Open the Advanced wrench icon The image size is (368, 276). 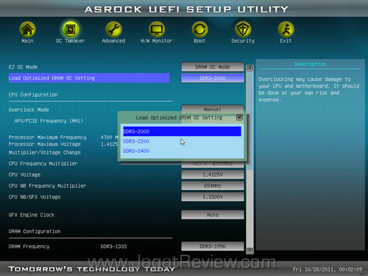click(x=113, y=29)
